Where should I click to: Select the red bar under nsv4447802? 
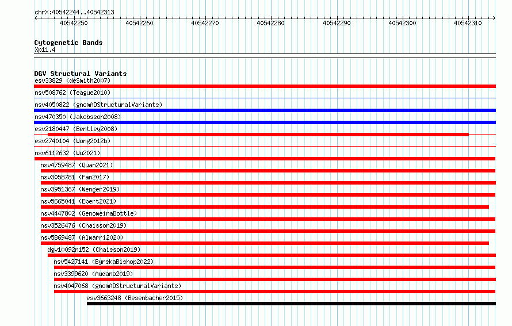268,219
